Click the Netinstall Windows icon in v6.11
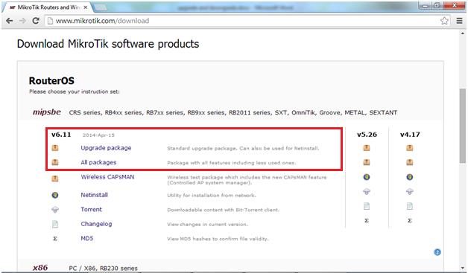468x273 pixels. click(x=55, y=195)
